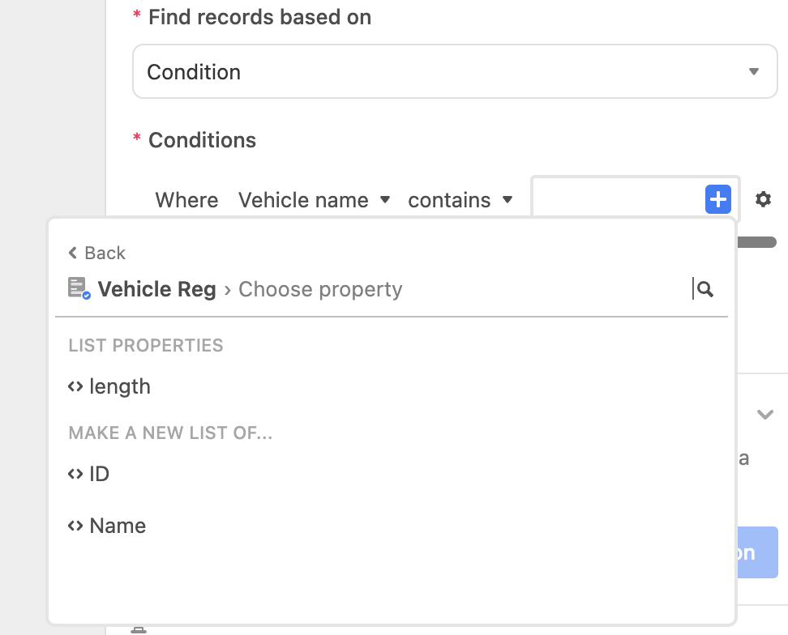Viewport: 788px width, 635px height.
Task: Open the Vehicle name field dropdown
Action: (315, 200)
